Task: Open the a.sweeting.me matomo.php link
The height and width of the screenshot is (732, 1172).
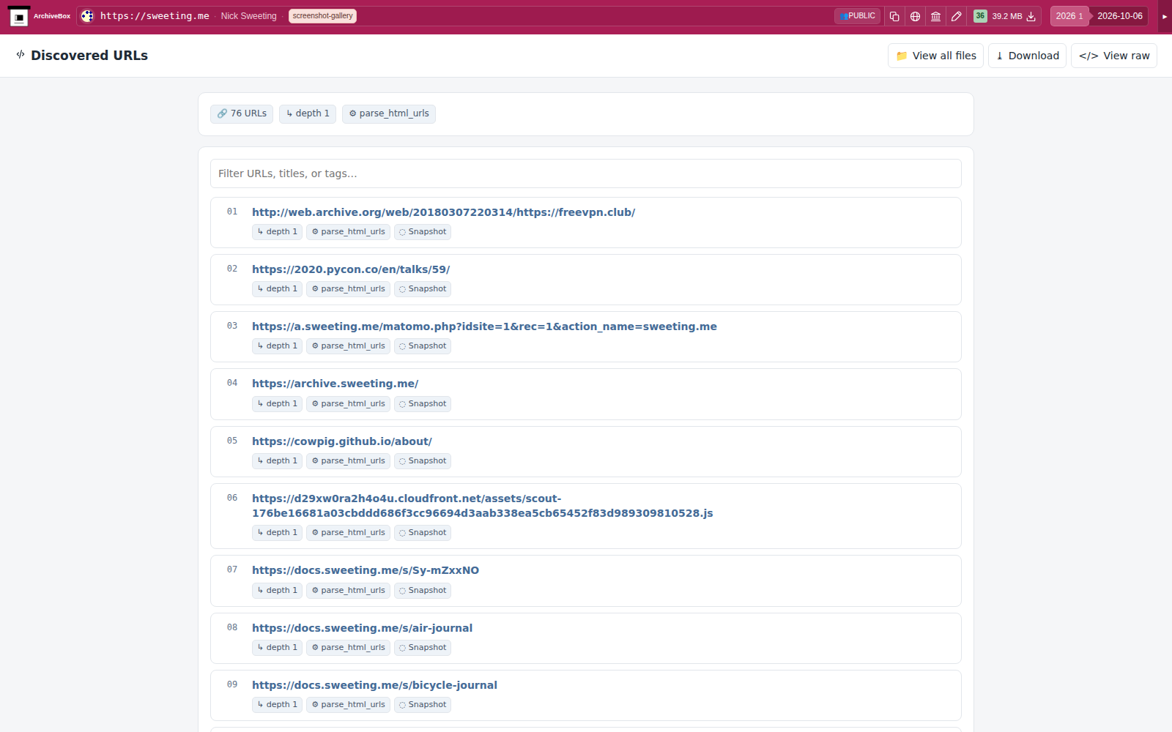Action: [484, 326]
